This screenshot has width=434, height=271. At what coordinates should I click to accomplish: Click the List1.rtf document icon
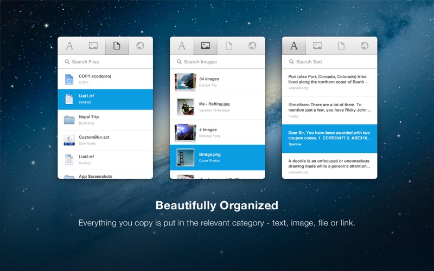pos(69,99)
